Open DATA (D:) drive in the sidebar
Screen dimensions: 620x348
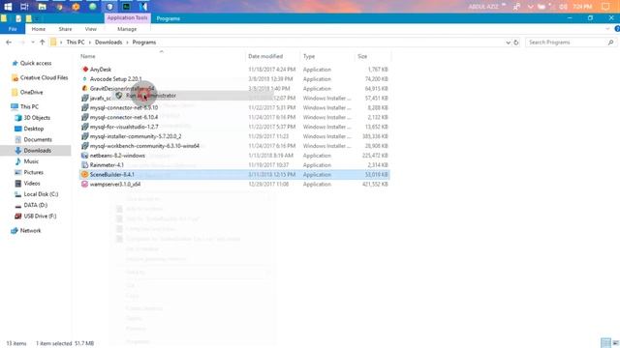[35, 205]
